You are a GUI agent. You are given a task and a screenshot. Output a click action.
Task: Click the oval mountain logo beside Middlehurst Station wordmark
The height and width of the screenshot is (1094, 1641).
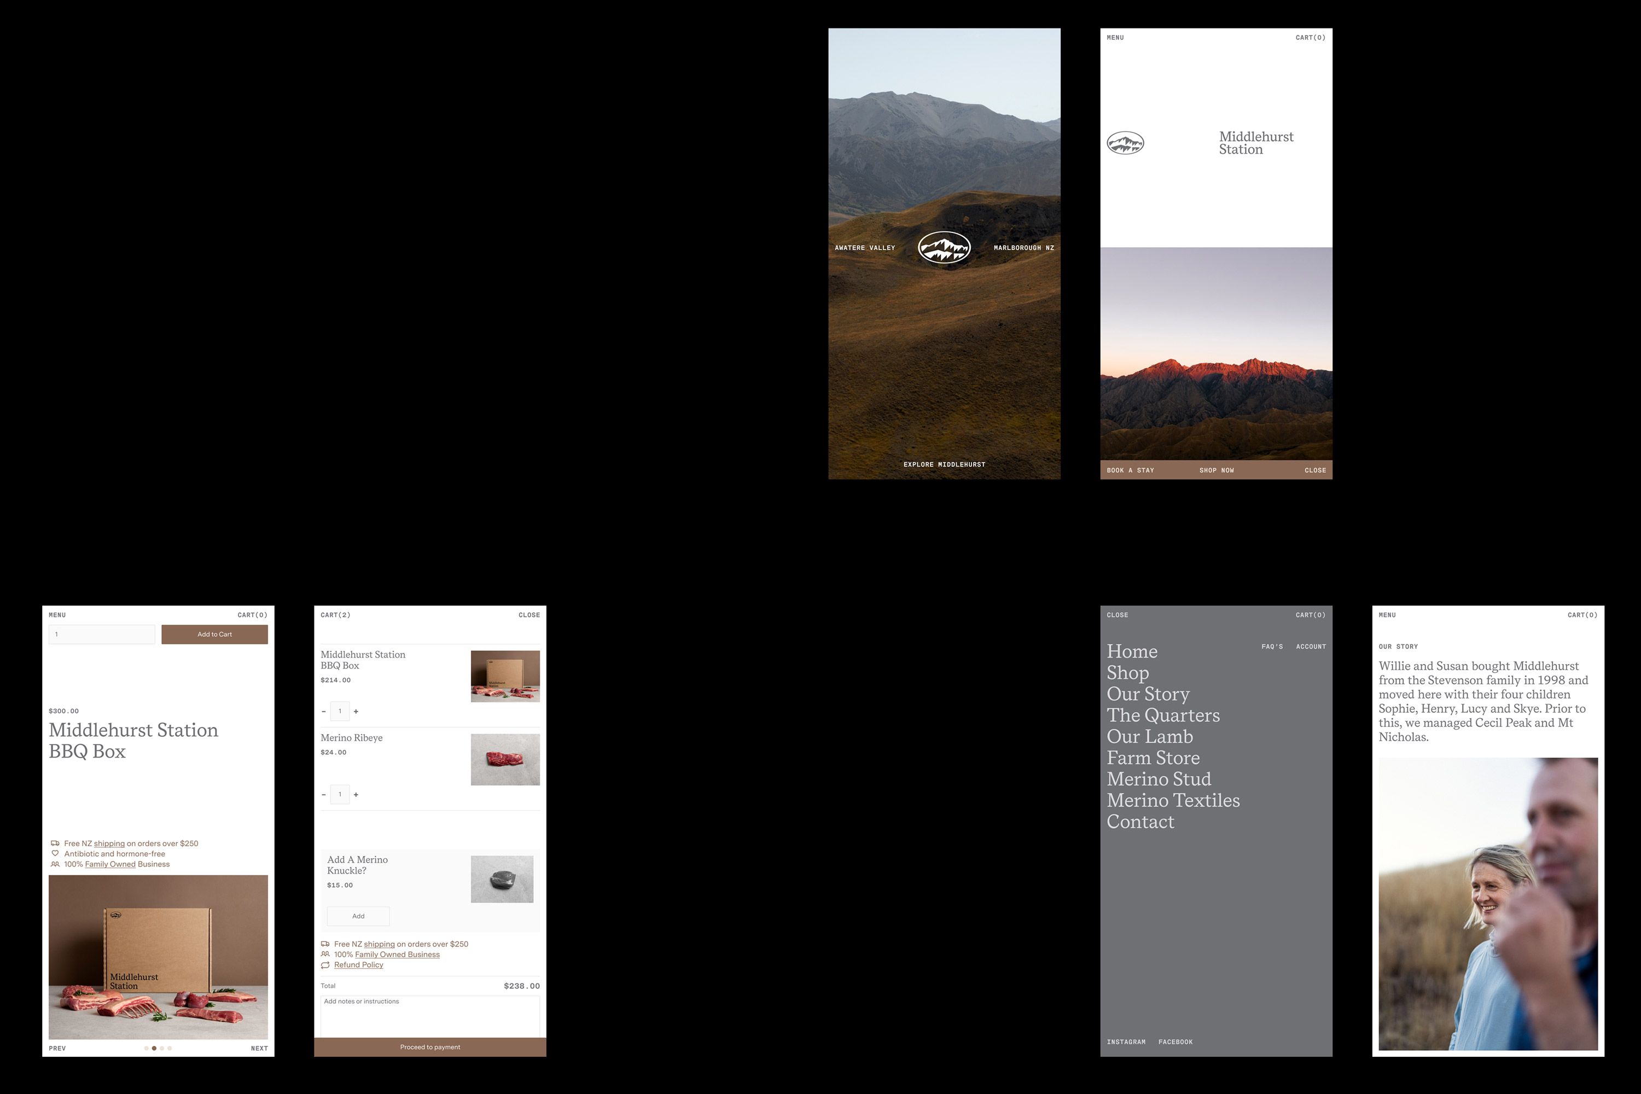1125,143
